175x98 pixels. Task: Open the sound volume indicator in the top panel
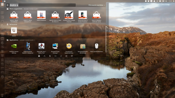166,1
